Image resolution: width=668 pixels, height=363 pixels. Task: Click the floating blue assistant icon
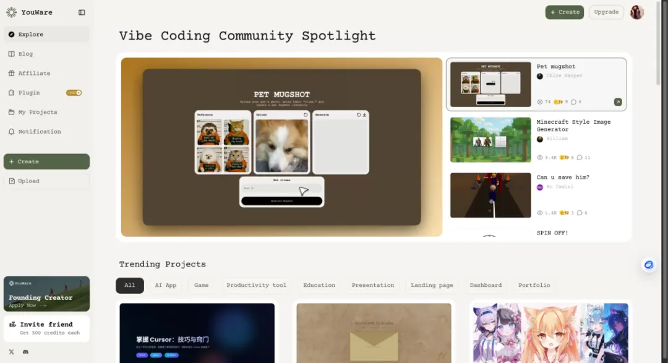[648, 265]
